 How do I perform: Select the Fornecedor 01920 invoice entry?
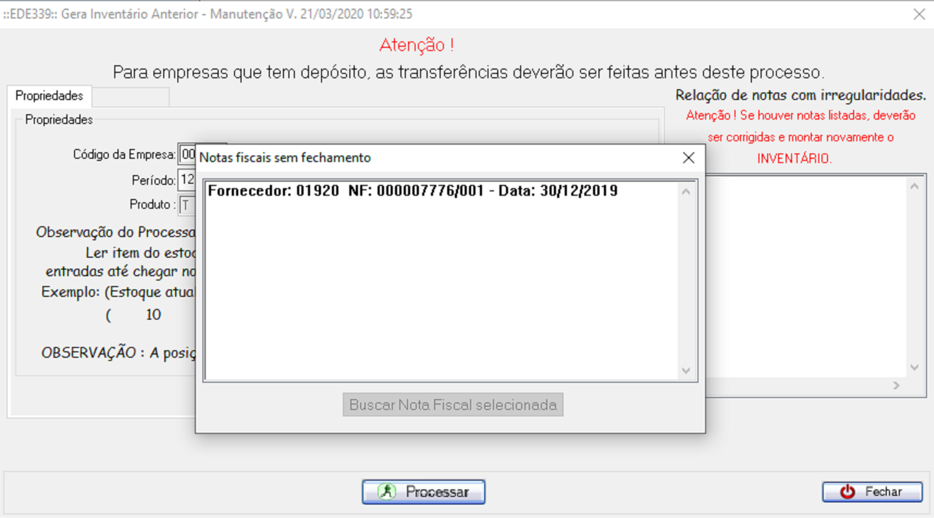[412, 191]
